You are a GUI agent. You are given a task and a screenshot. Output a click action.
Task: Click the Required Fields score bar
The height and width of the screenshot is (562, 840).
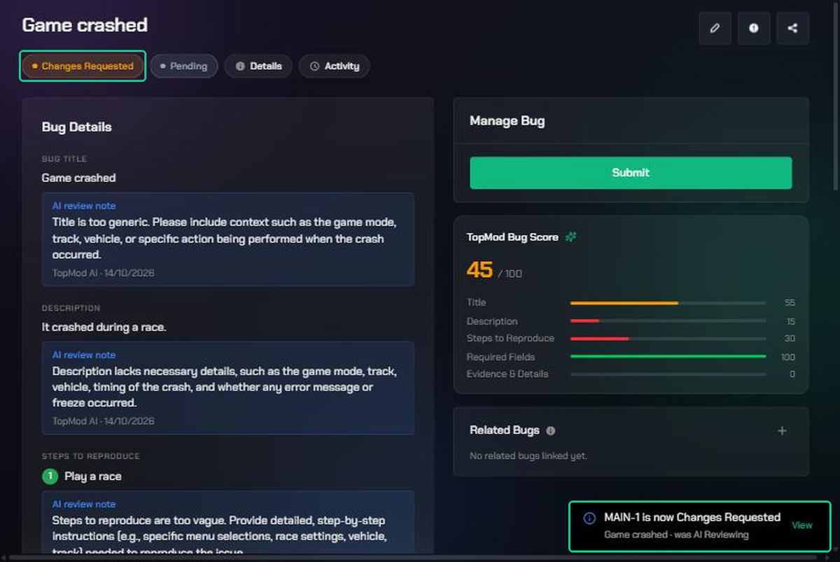click(x=668, y=356)
